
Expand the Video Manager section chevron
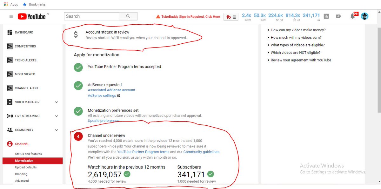coord(57,102)
